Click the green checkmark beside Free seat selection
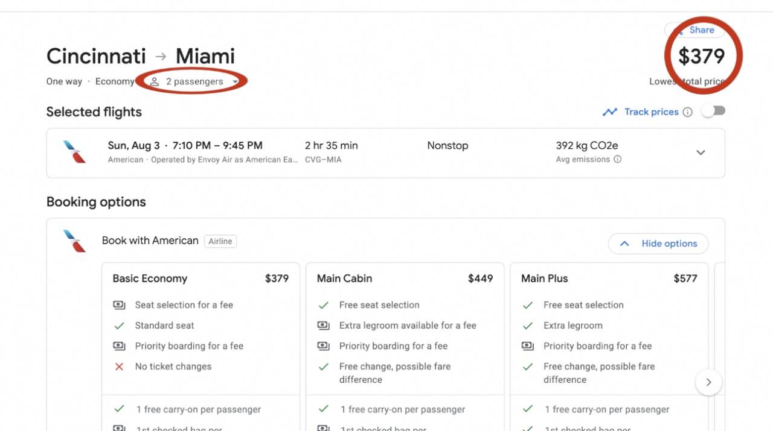The height and width of the screenshot is (431, 773). pyautogui.click(x=324, y=305)
